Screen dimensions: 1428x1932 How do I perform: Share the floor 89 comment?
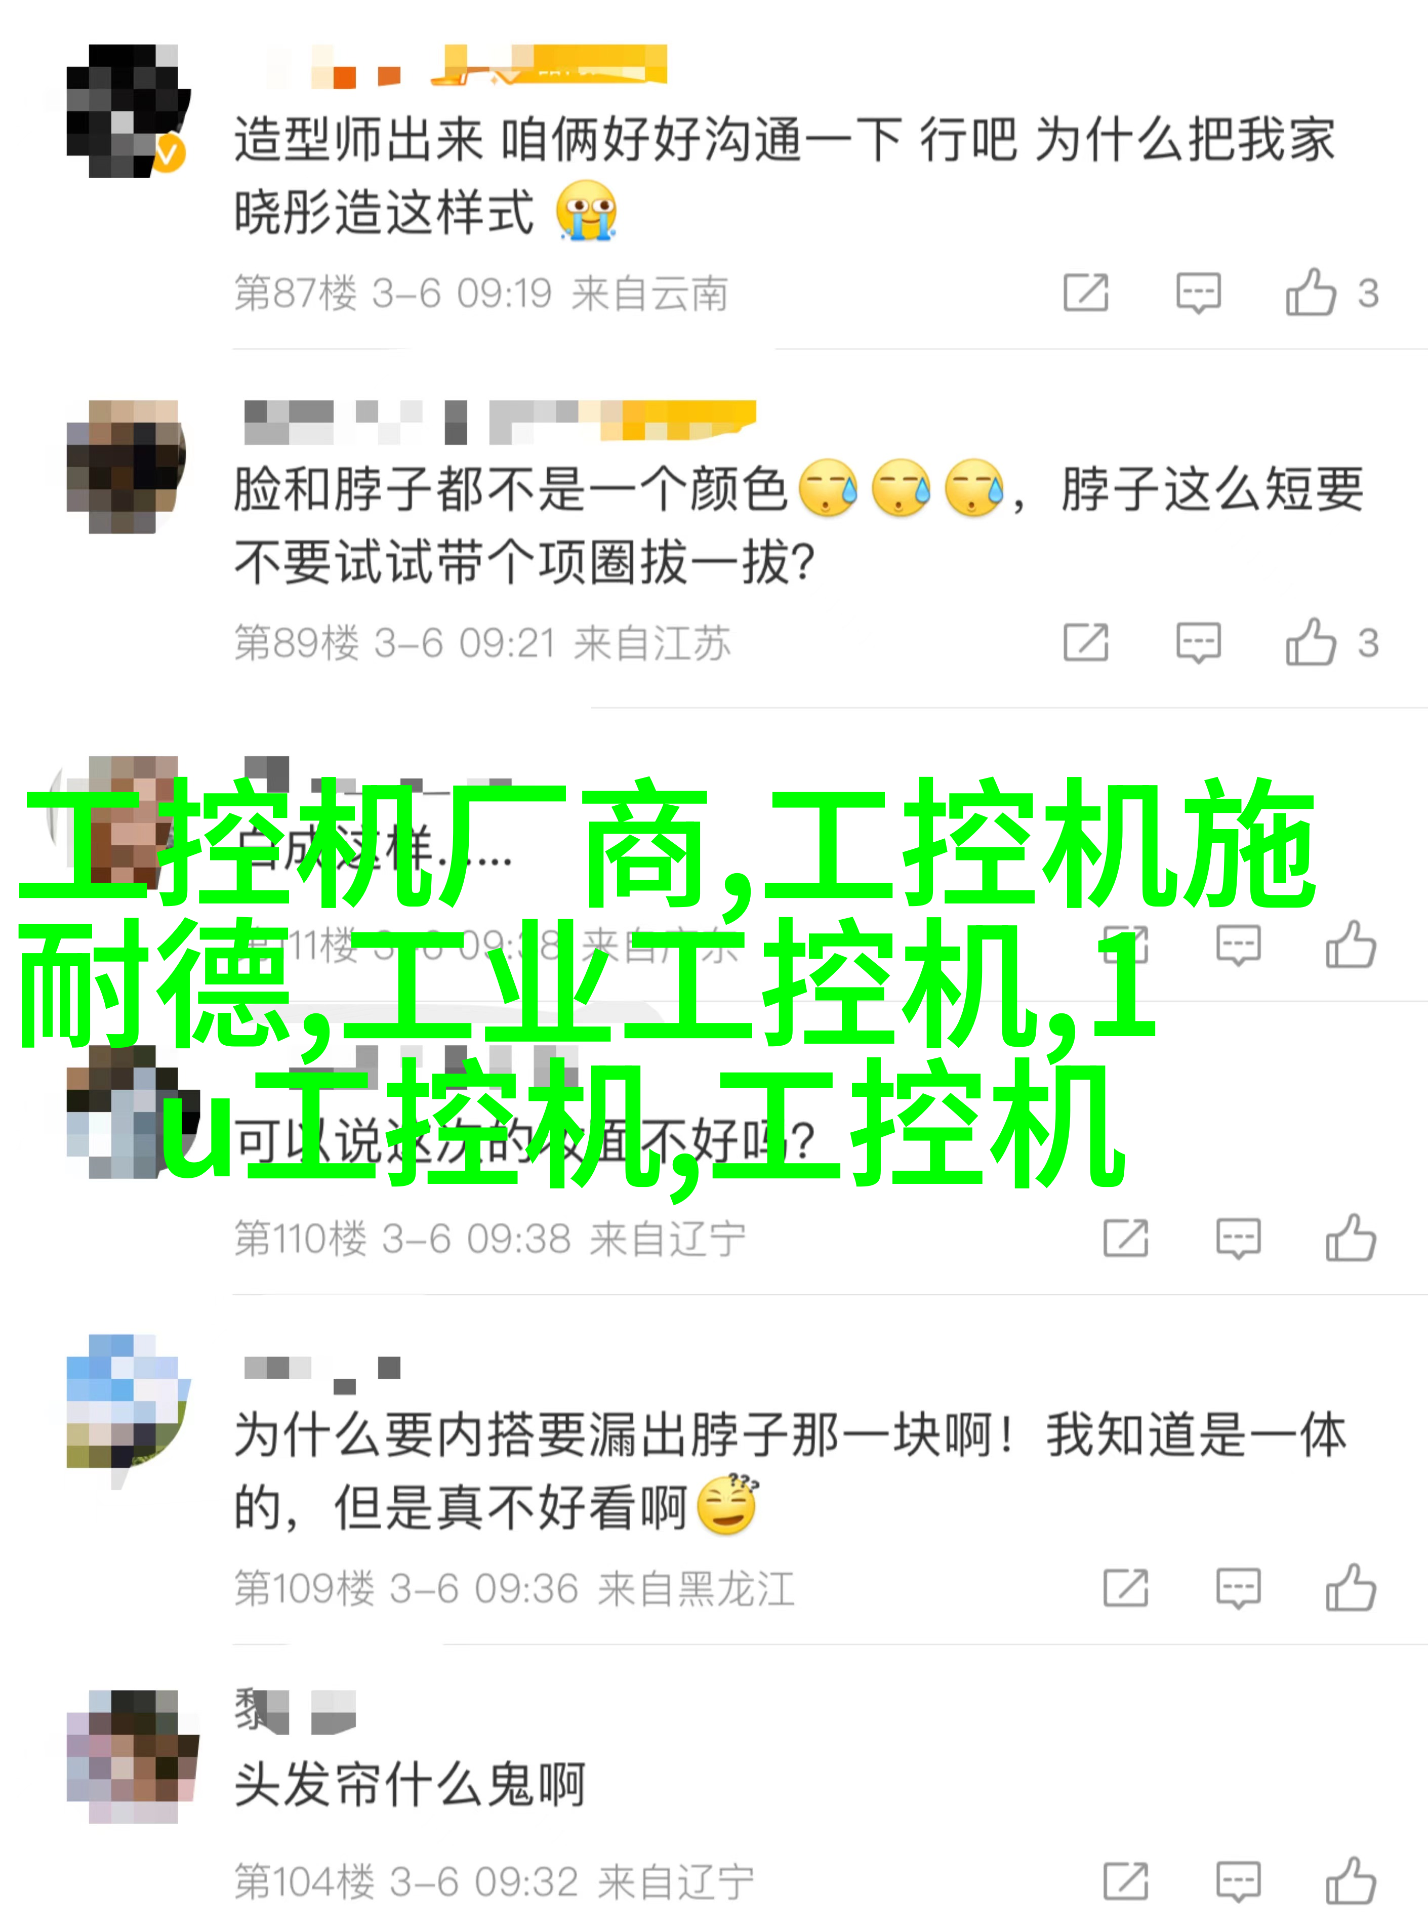pos(1086,642)
